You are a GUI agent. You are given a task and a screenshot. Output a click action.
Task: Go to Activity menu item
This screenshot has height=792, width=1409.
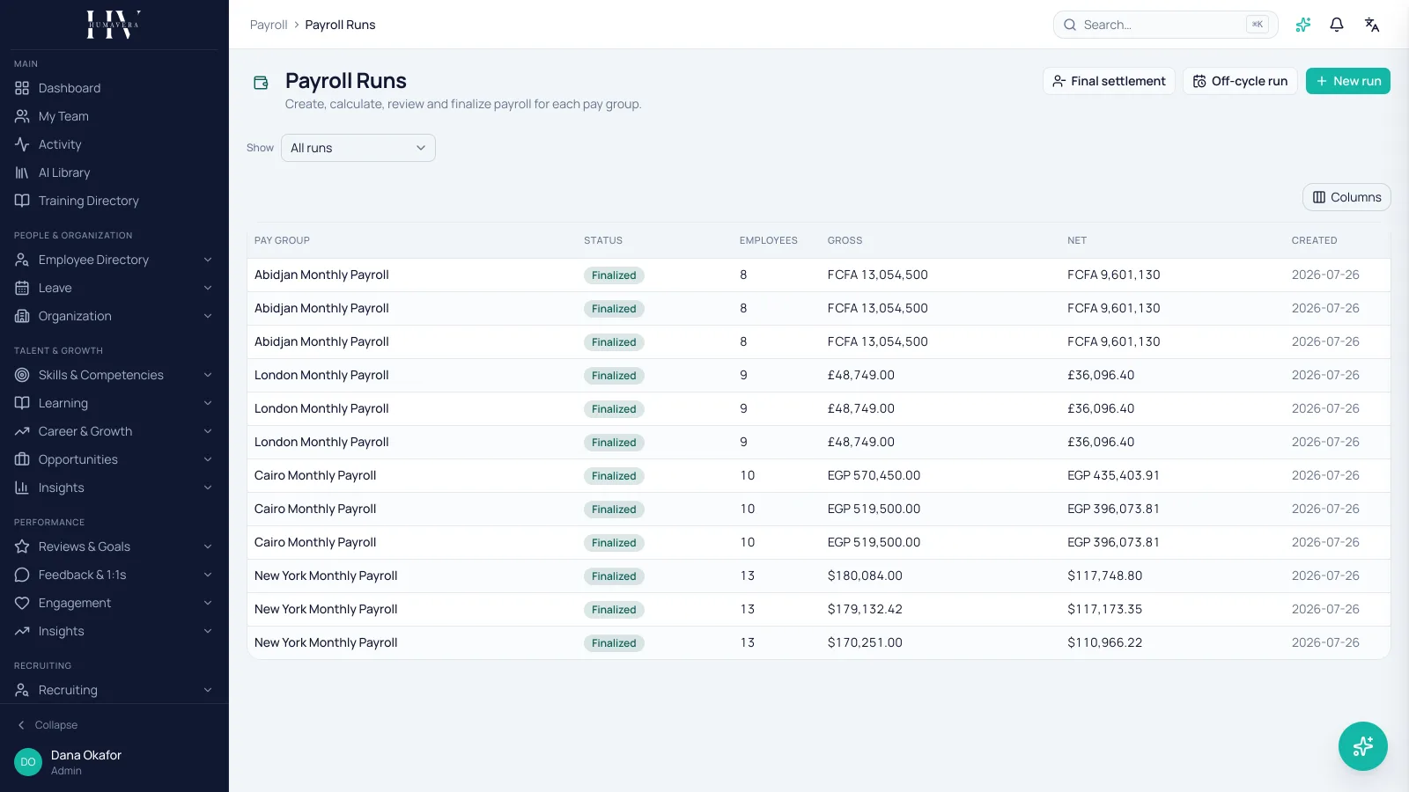(x=114, y=144)
